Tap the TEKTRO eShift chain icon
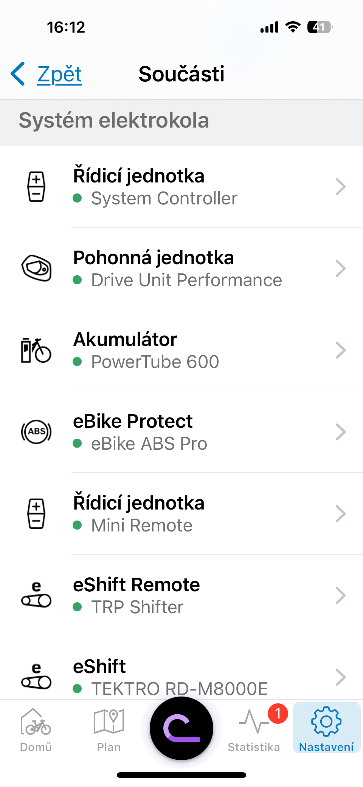This screenshot has width=363, height=787. click(36, 677)
